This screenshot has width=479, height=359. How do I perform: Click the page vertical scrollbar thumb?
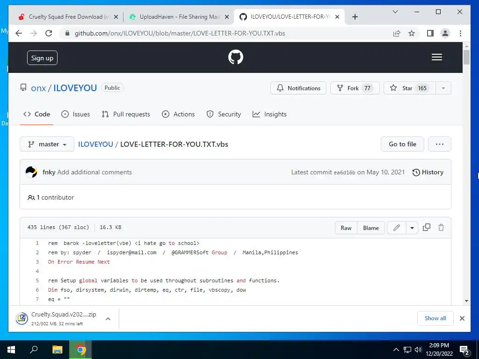(x=466, y=57)
